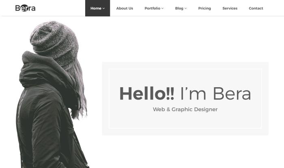This screenshot has width=284, height=168.
Task: Click the bold word Hello!!
Action: (x=147, y=93)
